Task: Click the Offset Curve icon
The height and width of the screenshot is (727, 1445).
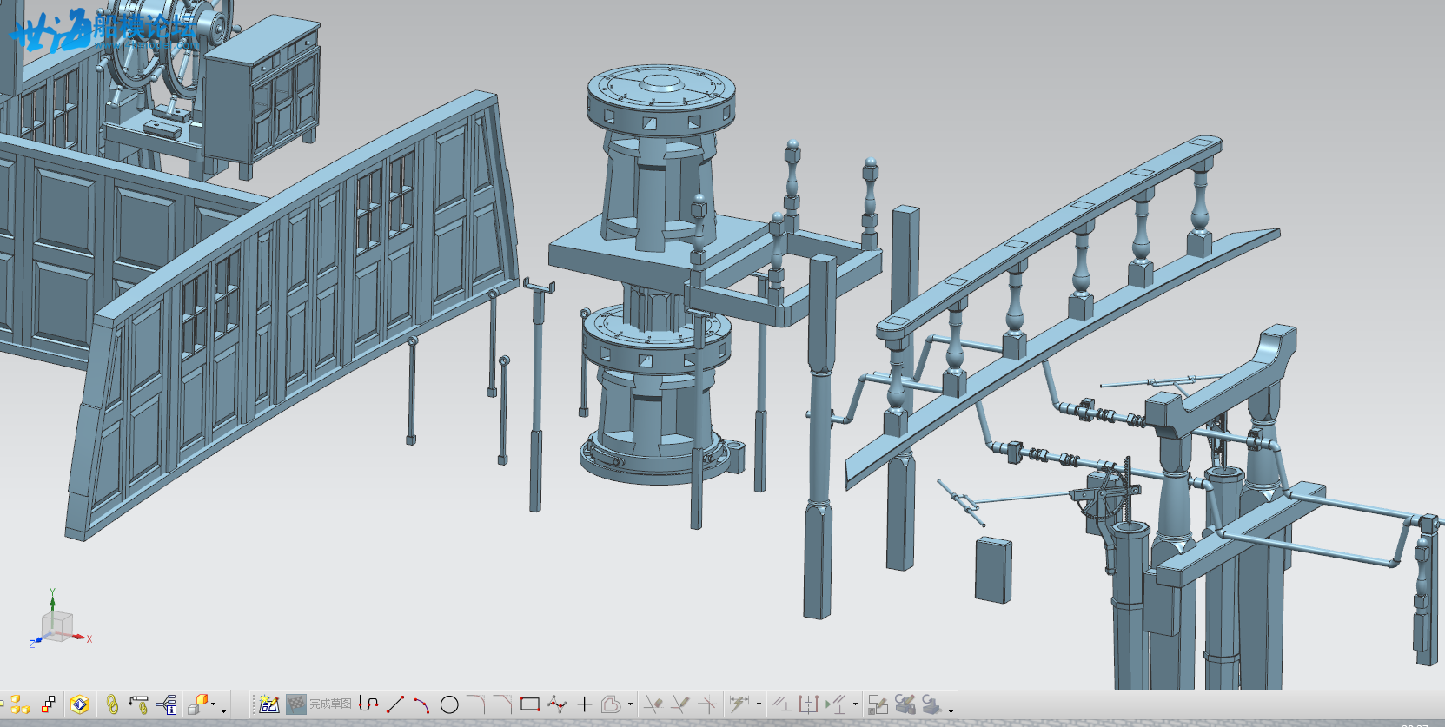Action: point(612,704)
